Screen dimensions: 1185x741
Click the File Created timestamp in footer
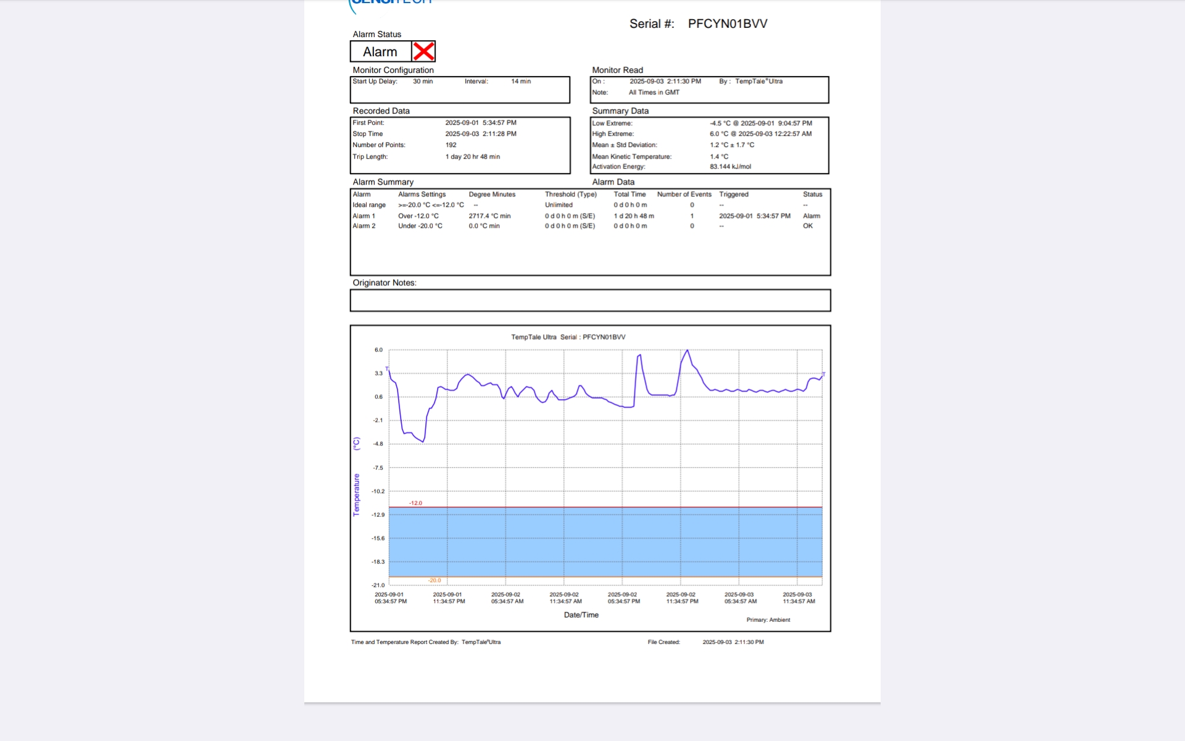[x=733, y=642]
